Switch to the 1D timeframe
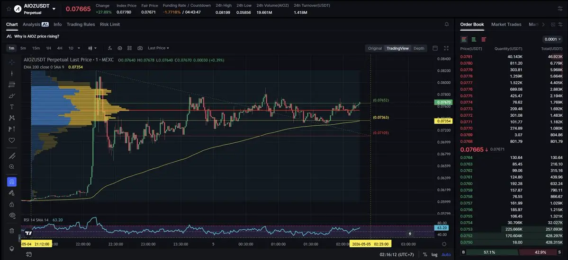This screenshot has width=568, height=260. [x=71, y=48]
